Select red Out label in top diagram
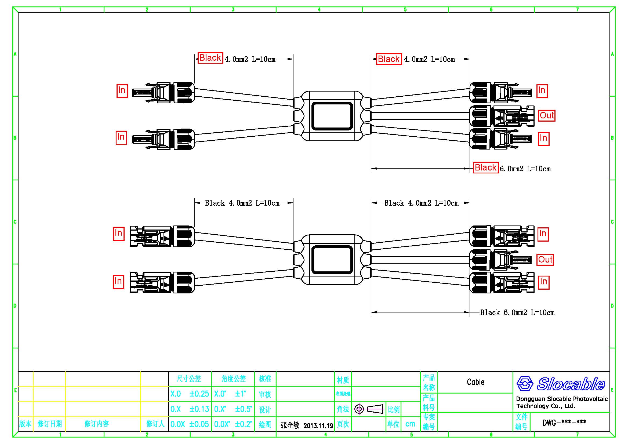Viewport: 628px width, 444px height. point(547,115)
